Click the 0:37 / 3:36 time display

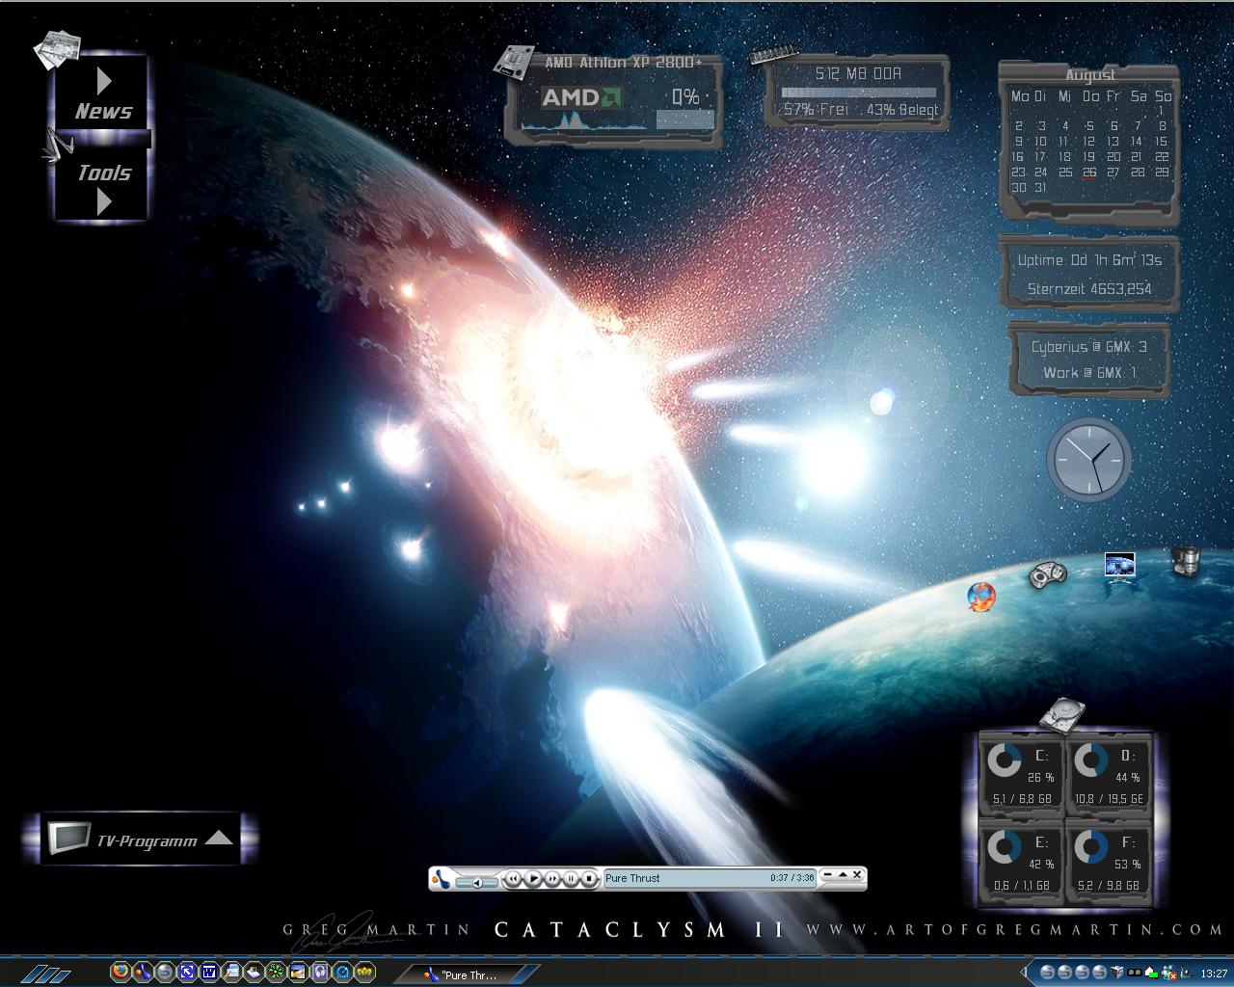pyautogui.click(x=792, y=878)
